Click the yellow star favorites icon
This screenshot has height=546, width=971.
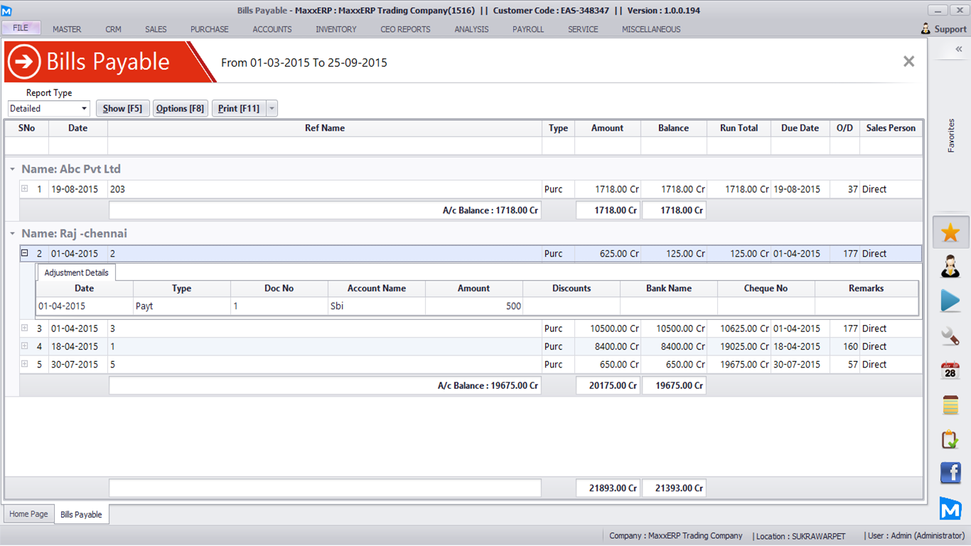pyautogui.click(x=950, y=232)
